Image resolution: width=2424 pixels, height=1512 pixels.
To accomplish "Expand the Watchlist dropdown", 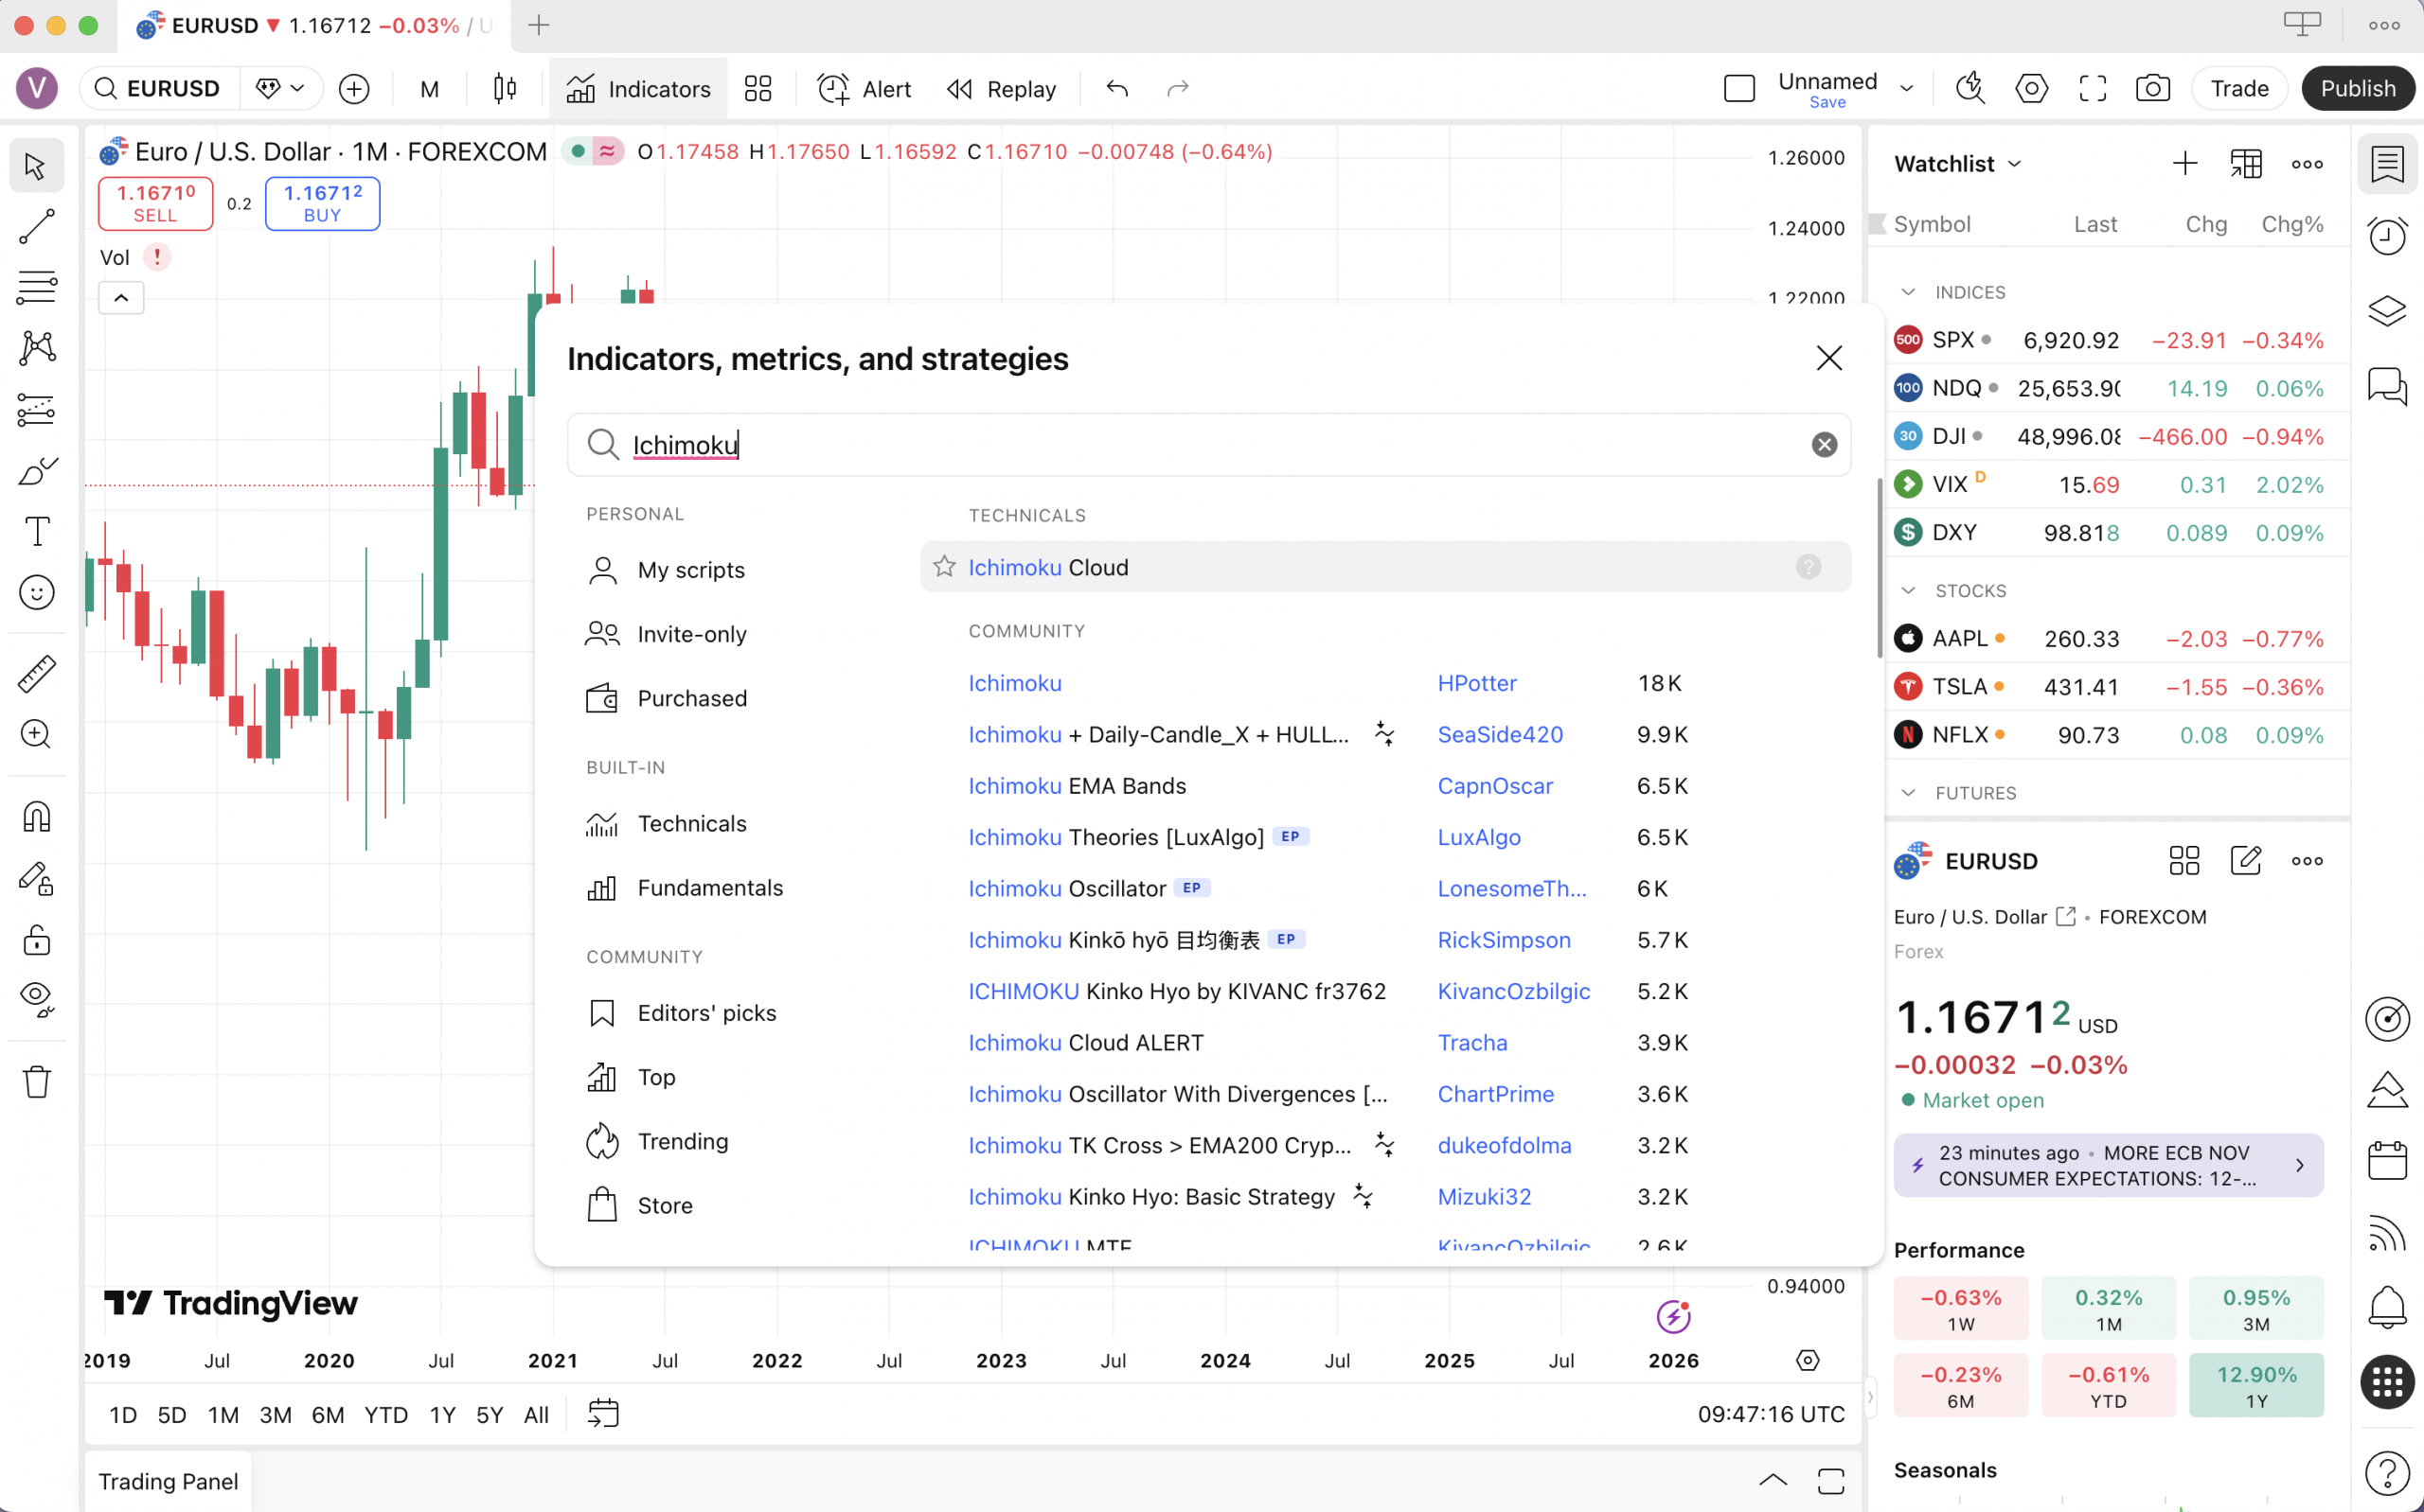I will click(x=2013, y=163).
